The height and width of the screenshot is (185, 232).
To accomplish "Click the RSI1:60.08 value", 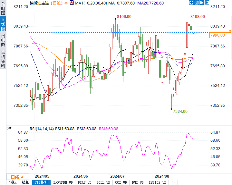I will (x=65, y=129).
